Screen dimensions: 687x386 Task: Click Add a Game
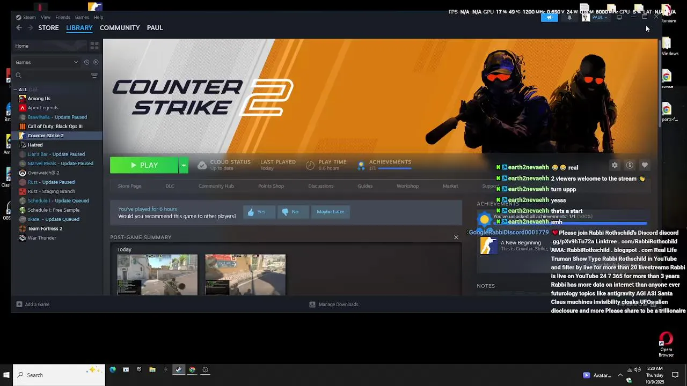[33, 305]
